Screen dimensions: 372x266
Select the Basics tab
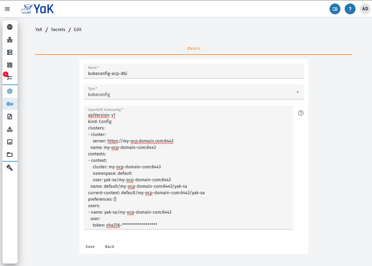(194, 48)
